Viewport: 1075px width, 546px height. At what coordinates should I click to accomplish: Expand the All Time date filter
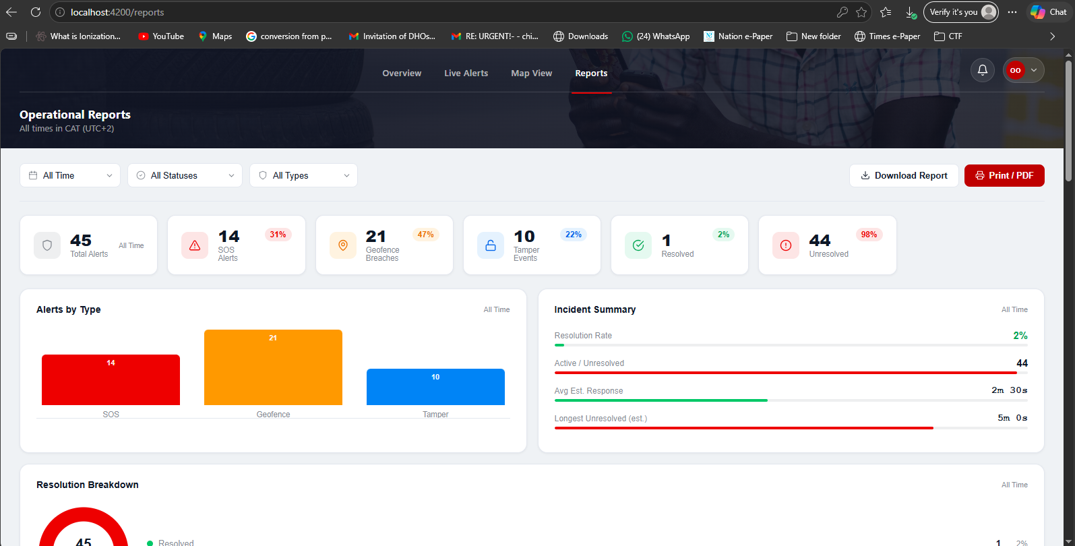point(70,175)
